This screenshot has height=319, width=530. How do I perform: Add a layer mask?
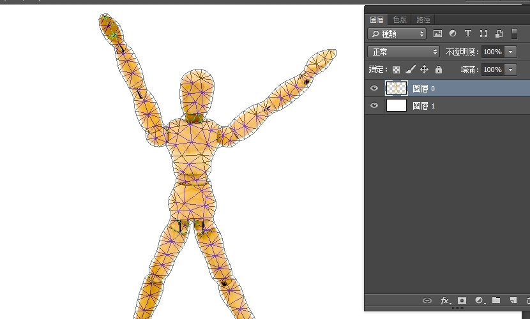[462, 300]
